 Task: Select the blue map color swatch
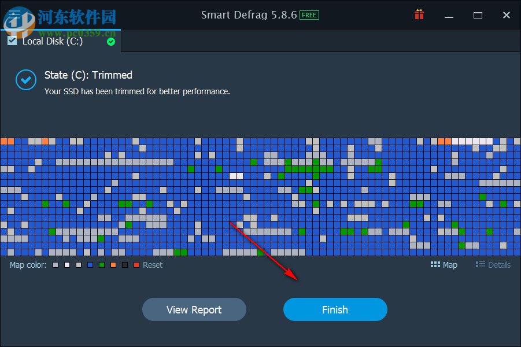[90, 264]
